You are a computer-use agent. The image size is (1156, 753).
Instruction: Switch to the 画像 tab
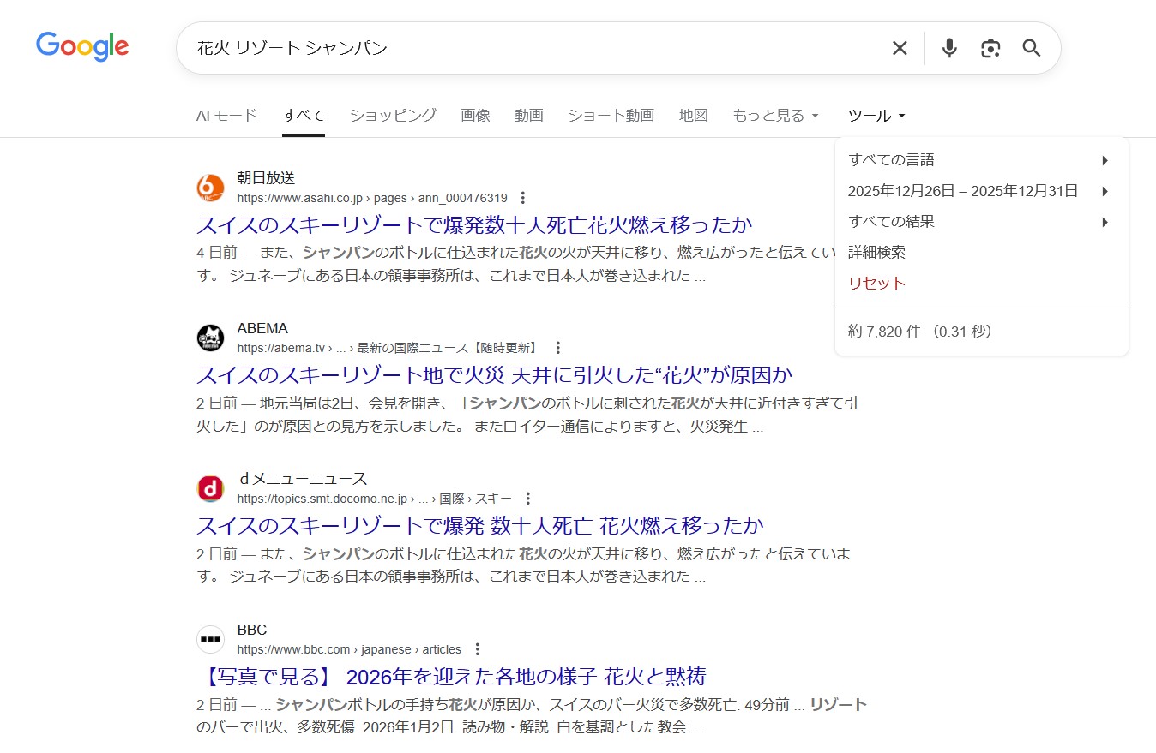475,116
